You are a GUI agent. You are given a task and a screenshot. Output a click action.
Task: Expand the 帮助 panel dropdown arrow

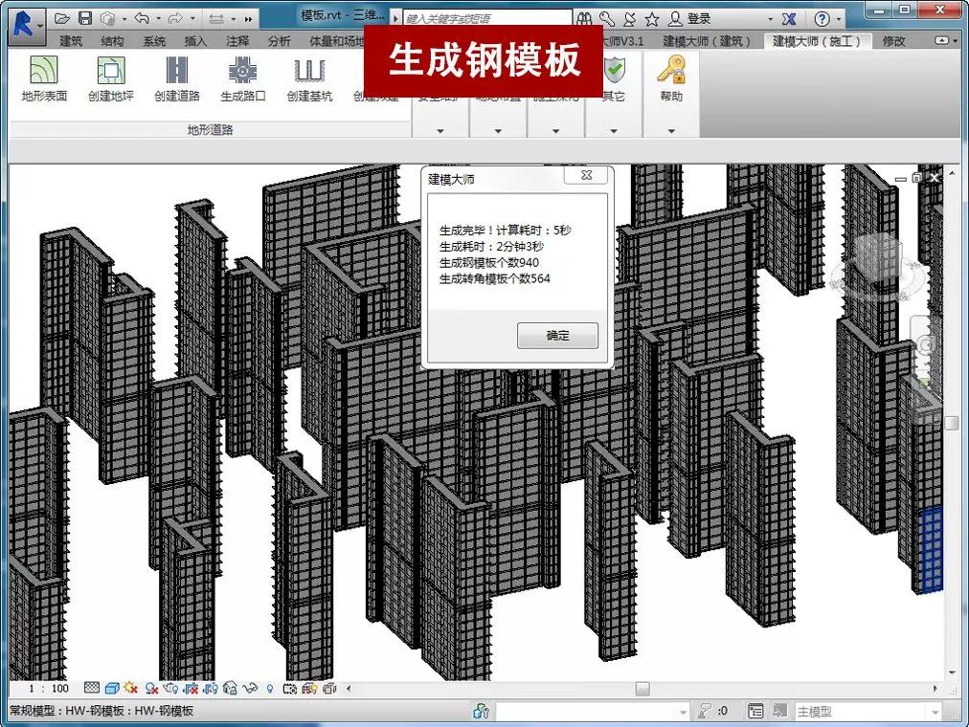pyautogui.click(x=671, y=131)
